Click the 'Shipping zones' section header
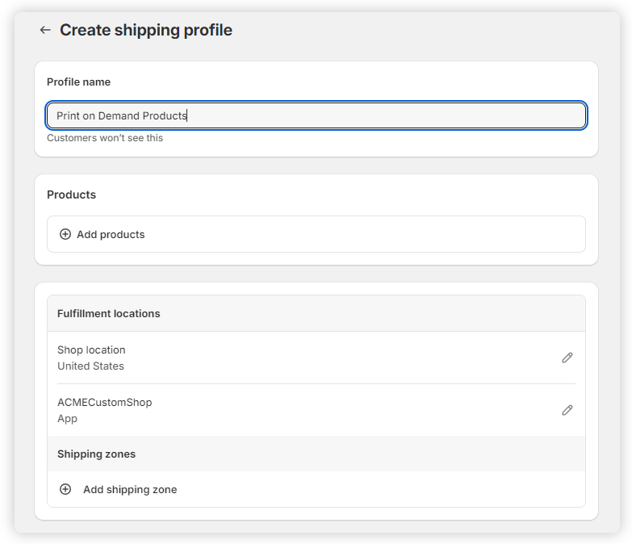The width and height of the screenshot is (632, 544). click(x=96, y=454)
